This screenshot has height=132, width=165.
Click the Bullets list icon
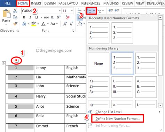79,11
